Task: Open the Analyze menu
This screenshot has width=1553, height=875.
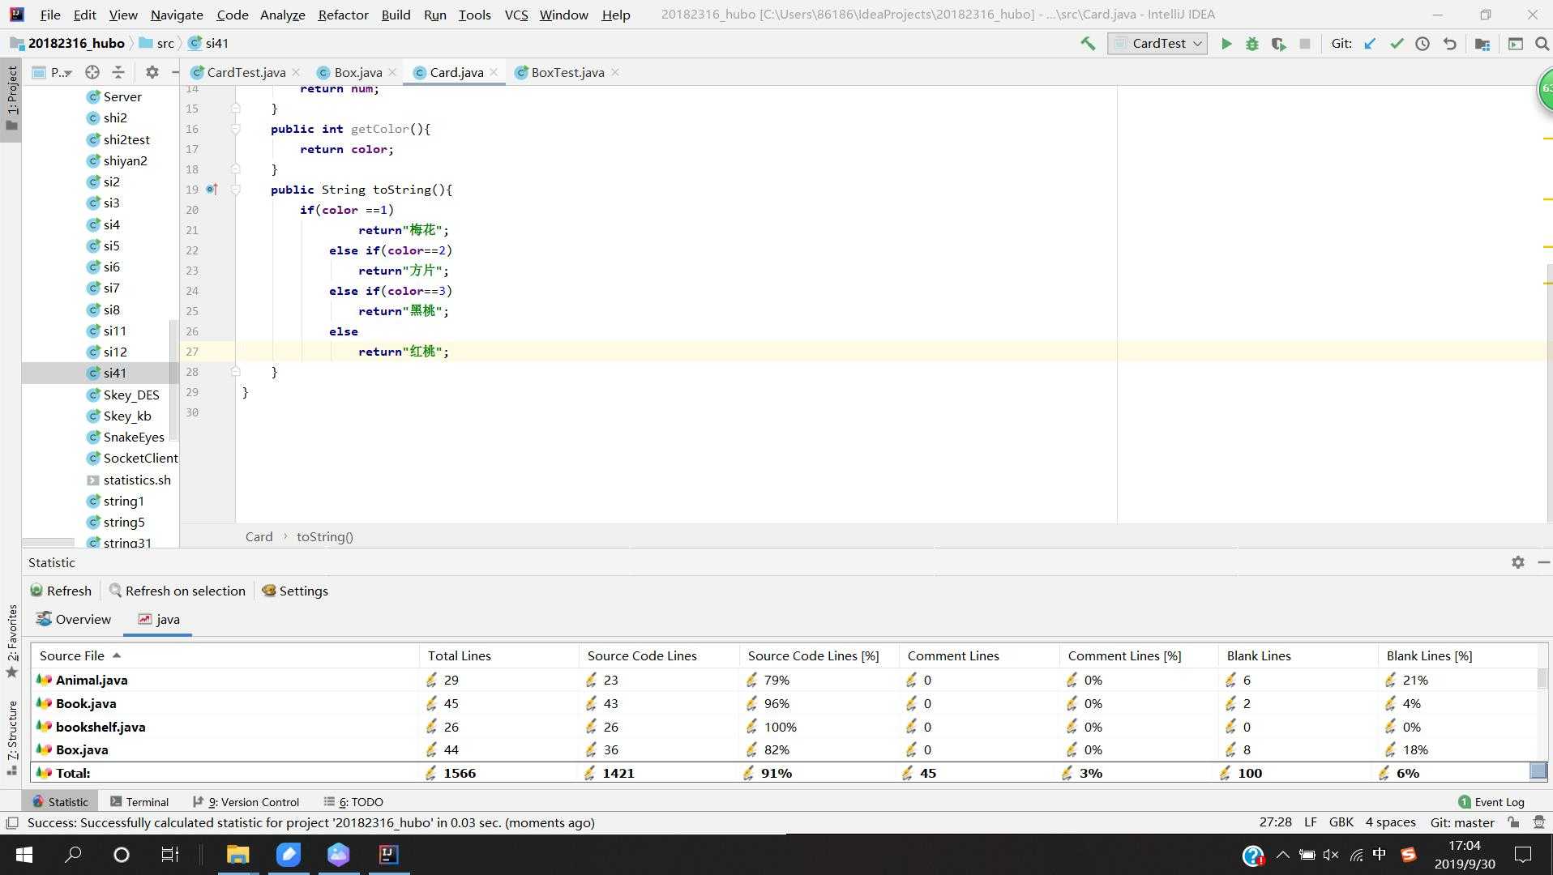Action: click(x=282, y=15)
